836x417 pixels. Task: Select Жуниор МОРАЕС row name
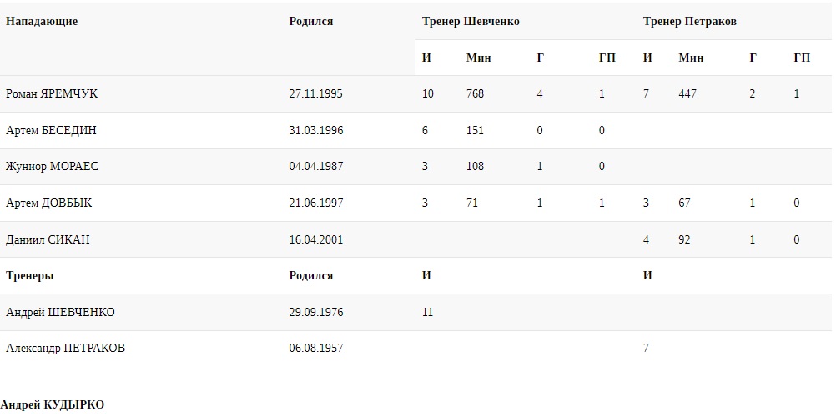(52, 167)
